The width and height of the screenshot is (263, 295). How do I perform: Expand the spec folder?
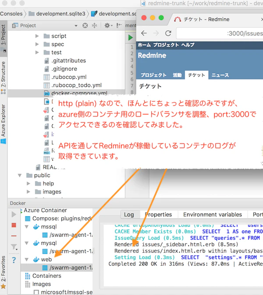[x=37, y=44]
